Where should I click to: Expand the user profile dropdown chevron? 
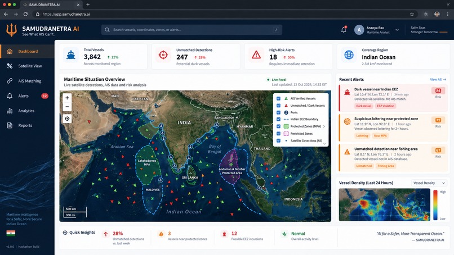click(397, 30)
